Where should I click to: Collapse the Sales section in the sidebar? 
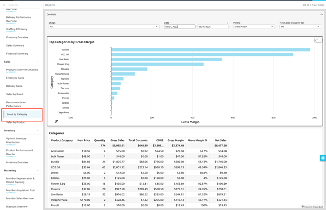click(x=38, y=62)
